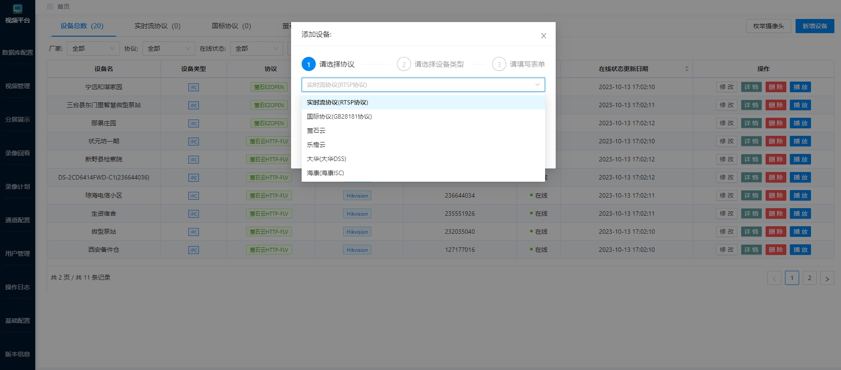Switch to 设备总数 (20) tab

click(x=82, y=26)
